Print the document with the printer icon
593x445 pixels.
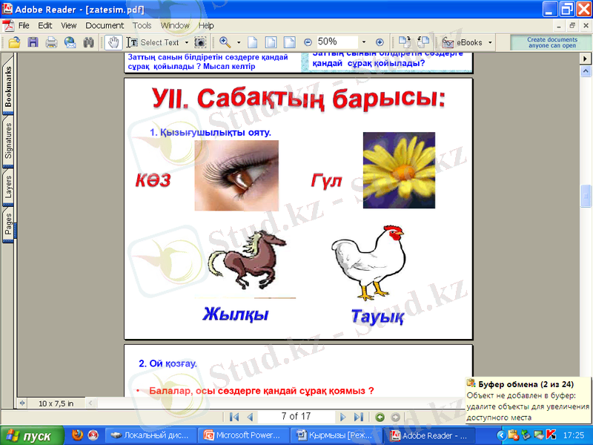[x=51, y=42]
